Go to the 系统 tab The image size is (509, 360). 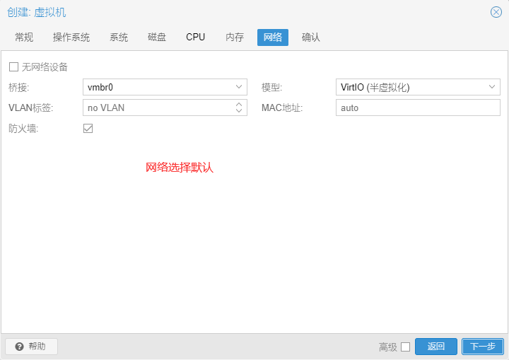119,37
